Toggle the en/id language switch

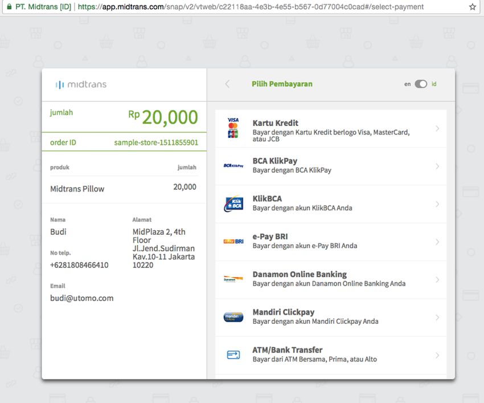point(421,84)
